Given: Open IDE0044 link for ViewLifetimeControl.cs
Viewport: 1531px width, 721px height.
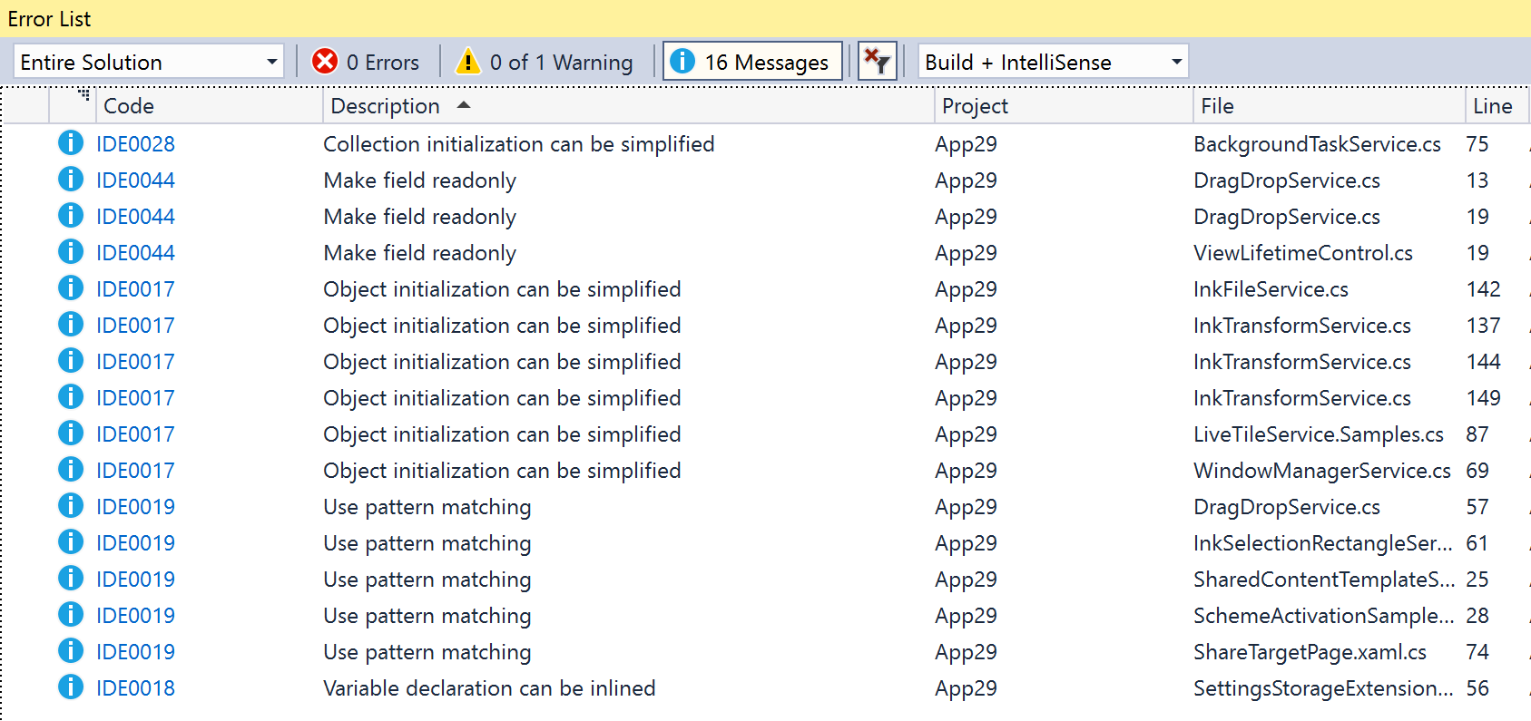Looking at the screenshot, I should click(x=135, y=253).
